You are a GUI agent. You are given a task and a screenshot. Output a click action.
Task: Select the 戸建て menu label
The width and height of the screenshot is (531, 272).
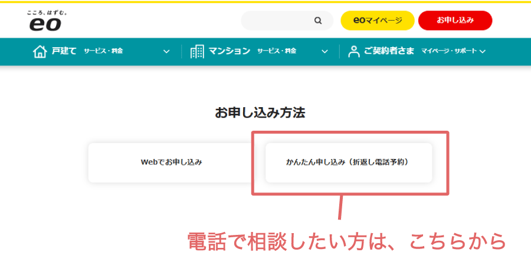[64, 51]
